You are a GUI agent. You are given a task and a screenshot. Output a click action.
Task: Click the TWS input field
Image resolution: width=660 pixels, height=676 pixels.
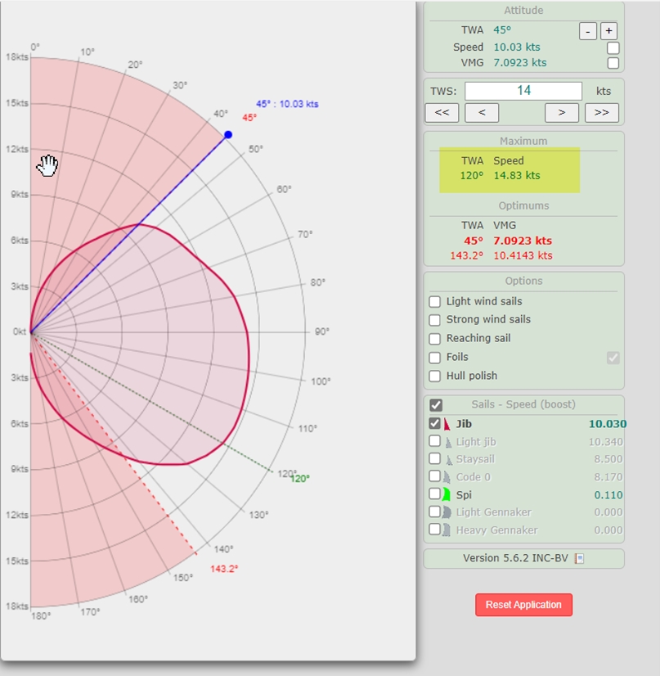pos(523,91)
